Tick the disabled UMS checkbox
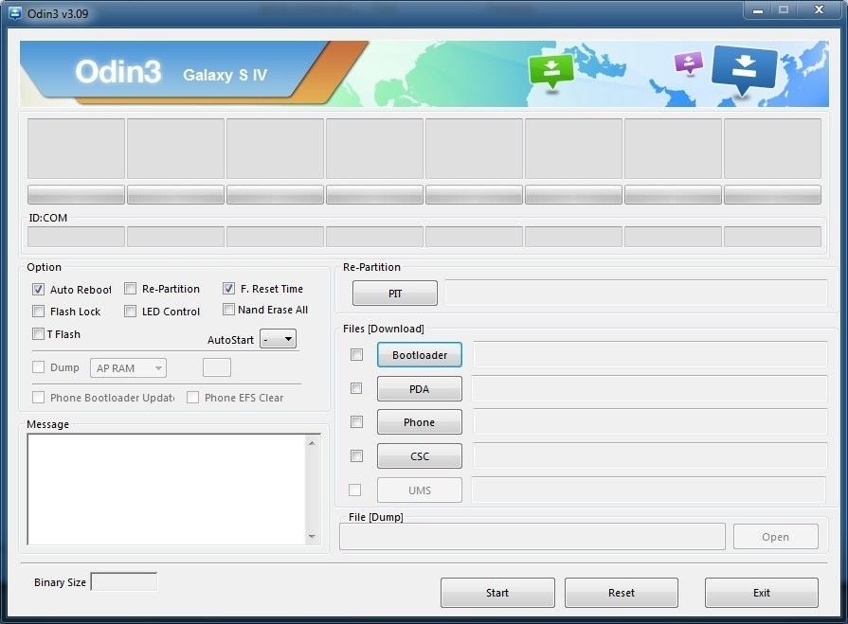Screen dimensions: 848x624 click(x=354, y=490)
